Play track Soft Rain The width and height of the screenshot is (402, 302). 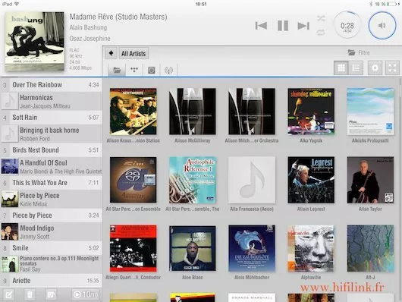coord(51,118)
